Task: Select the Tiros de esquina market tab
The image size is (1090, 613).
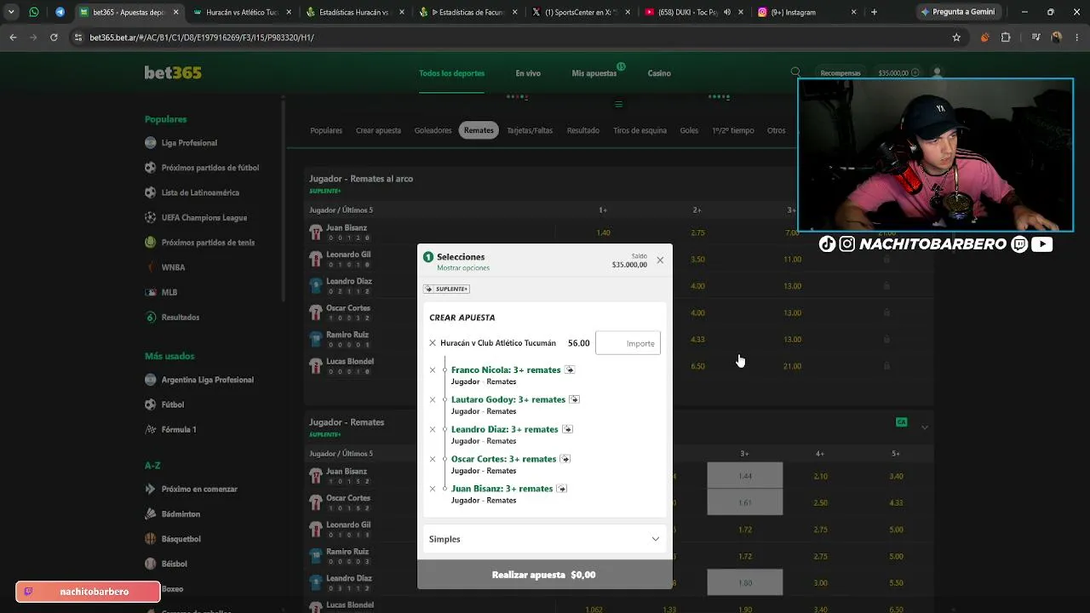Action: click(640, 130)
